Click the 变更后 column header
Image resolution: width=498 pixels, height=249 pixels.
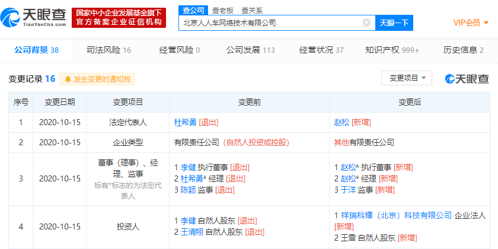pyautogui.click(x=410, y=102)
